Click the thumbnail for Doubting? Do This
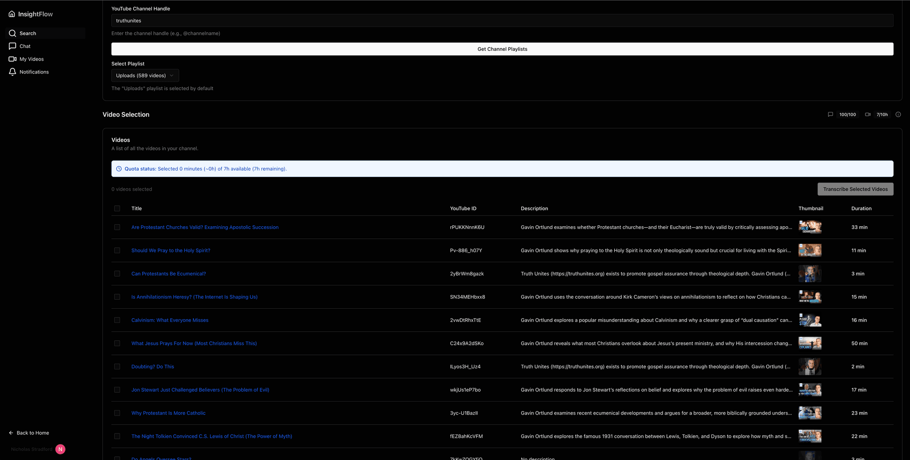This screenshot has height=460, width=910. click(x=810, y=366)
